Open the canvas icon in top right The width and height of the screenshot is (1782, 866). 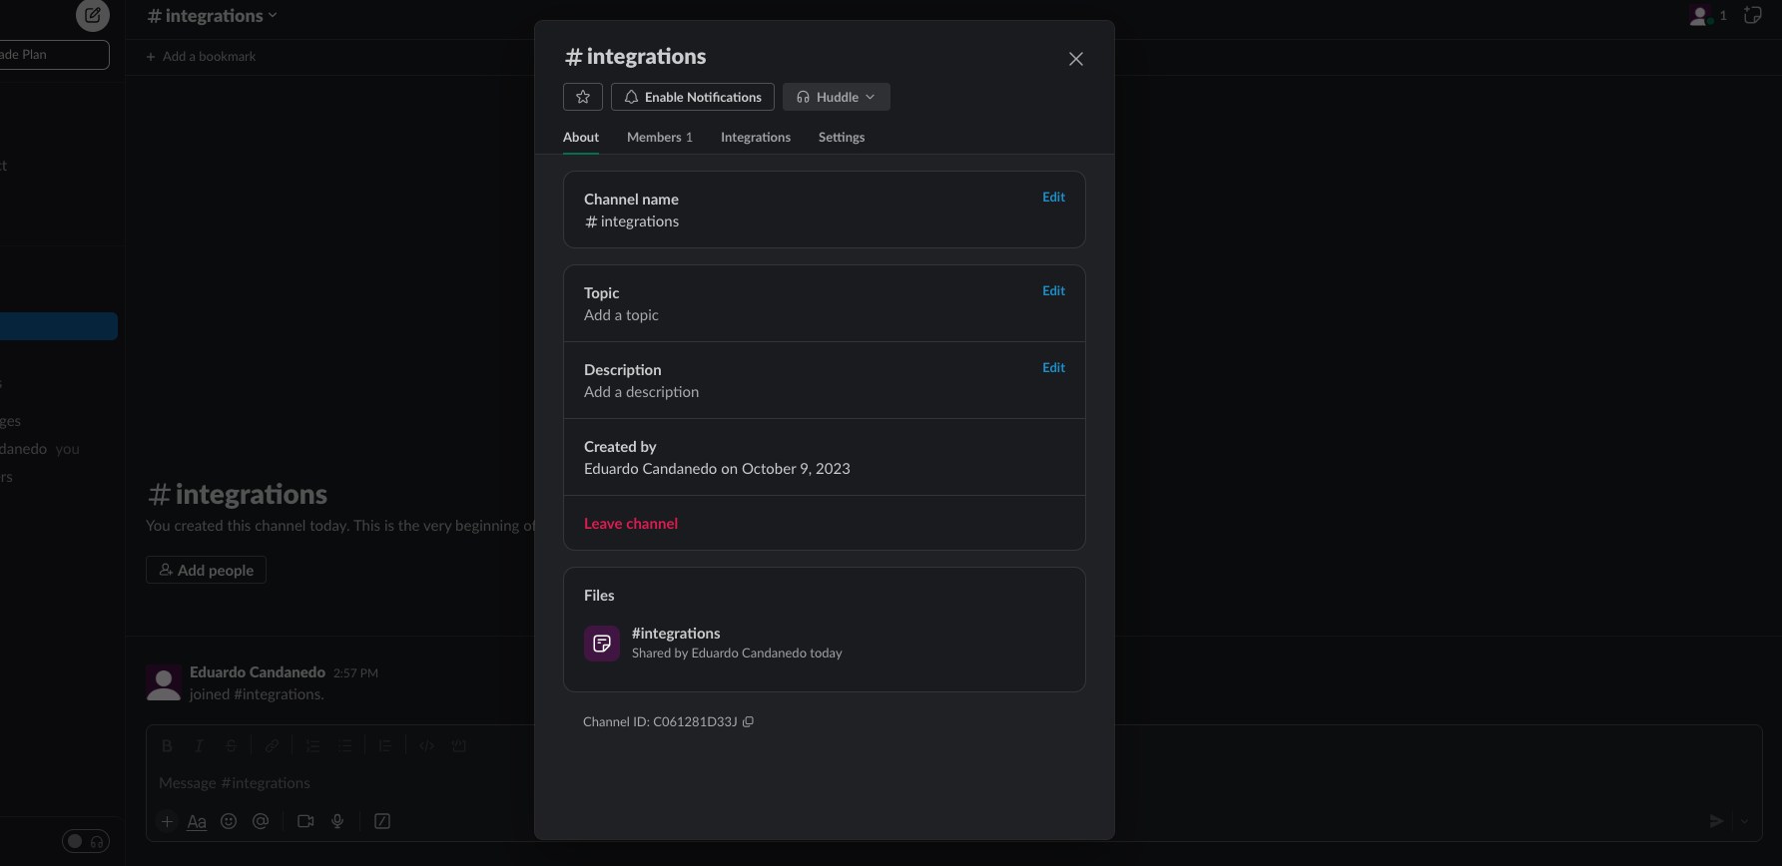[x=1752, y=15]
